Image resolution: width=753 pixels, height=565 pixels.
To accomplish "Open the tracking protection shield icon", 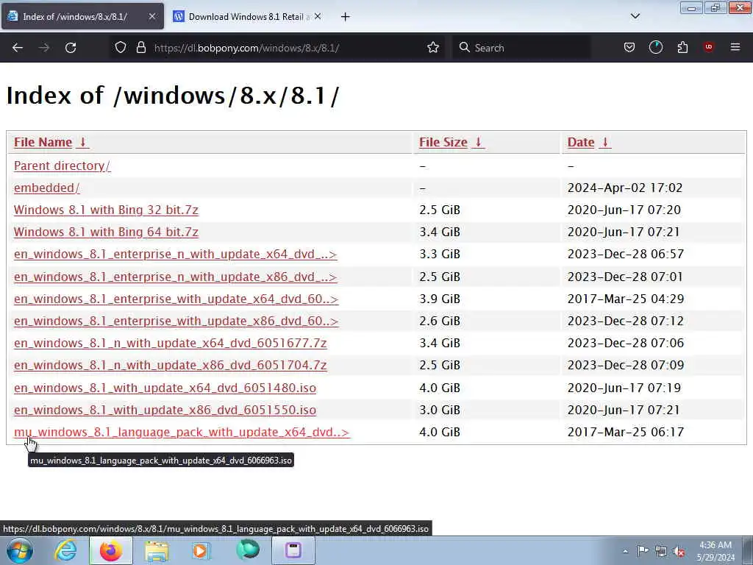I will pyautogui.click(x=121, y=48).
